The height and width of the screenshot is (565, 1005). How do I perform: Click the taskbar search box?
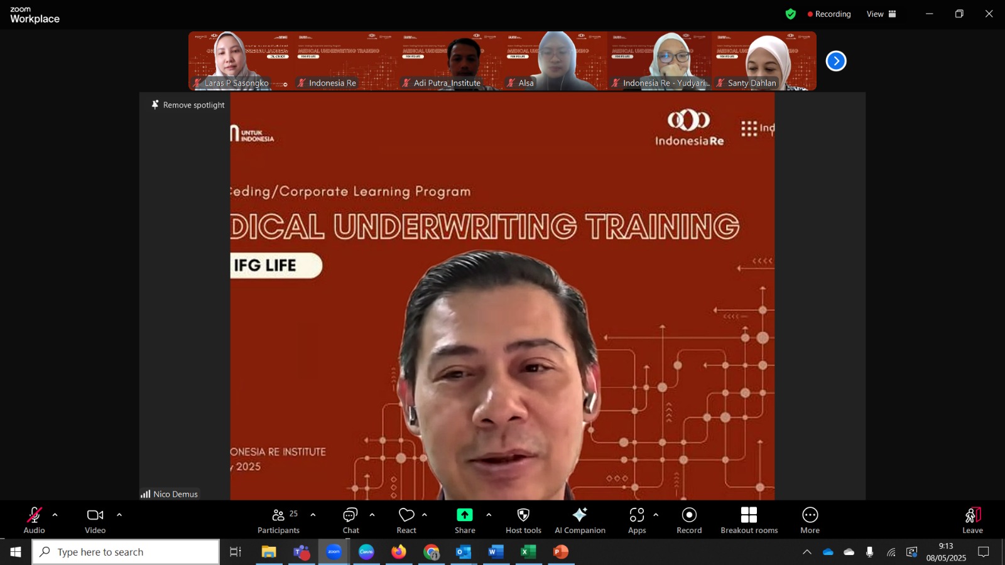pos(126,552)
